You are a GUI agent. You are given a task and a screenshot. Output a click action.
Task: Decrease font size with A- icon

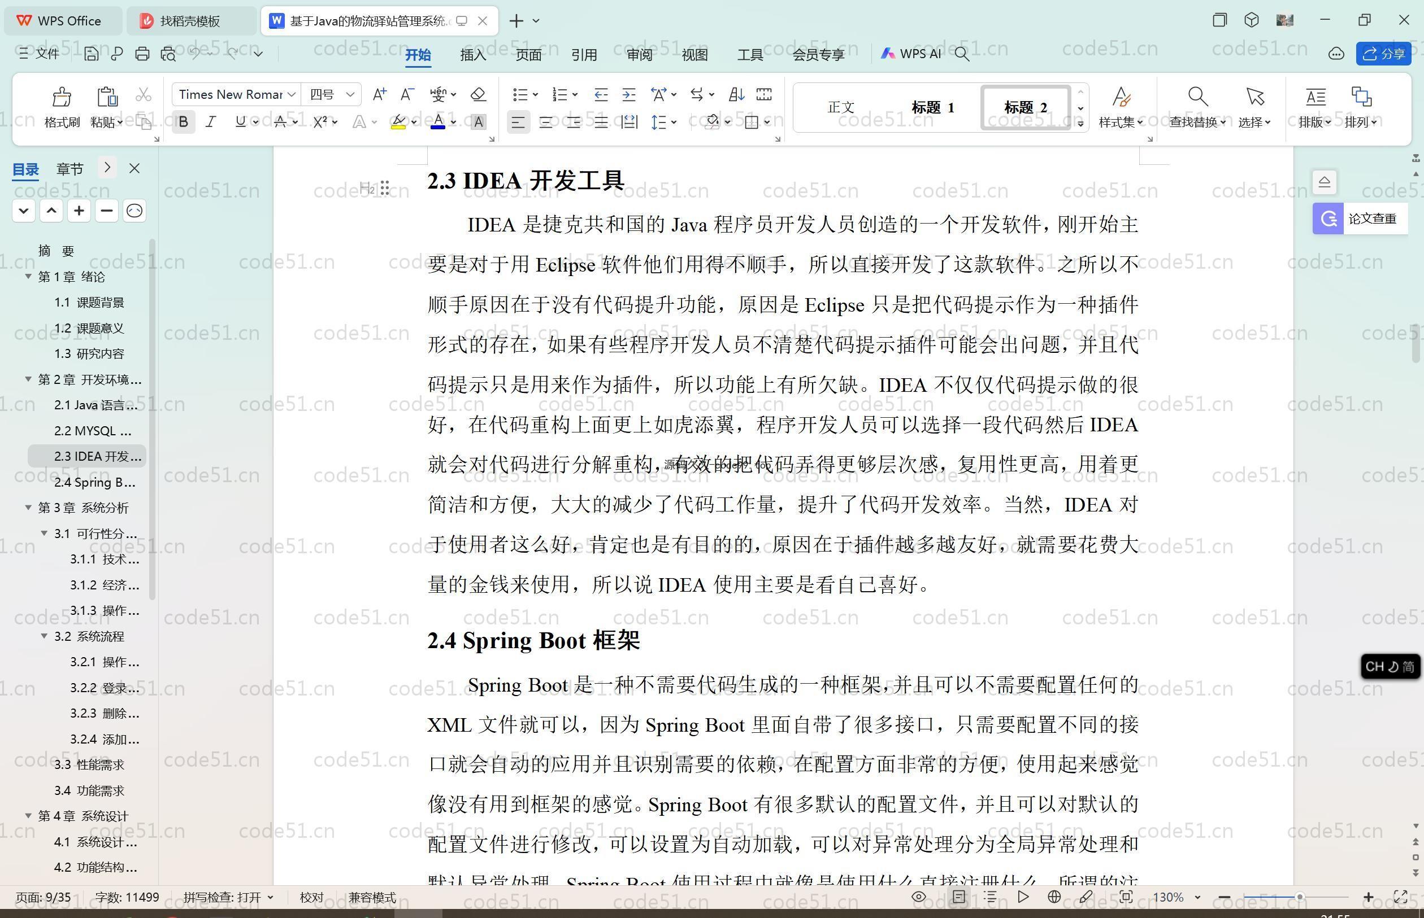(407, 94)
